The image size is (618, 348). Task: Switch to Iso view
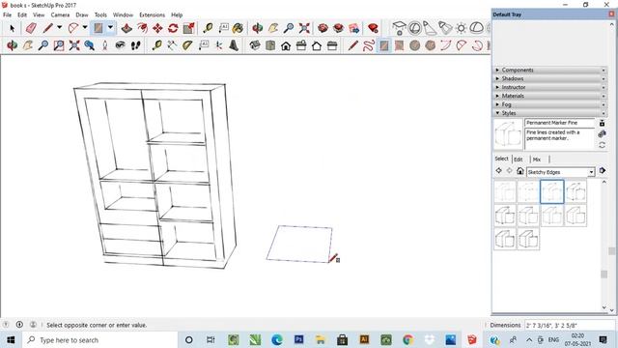[255, 45]
